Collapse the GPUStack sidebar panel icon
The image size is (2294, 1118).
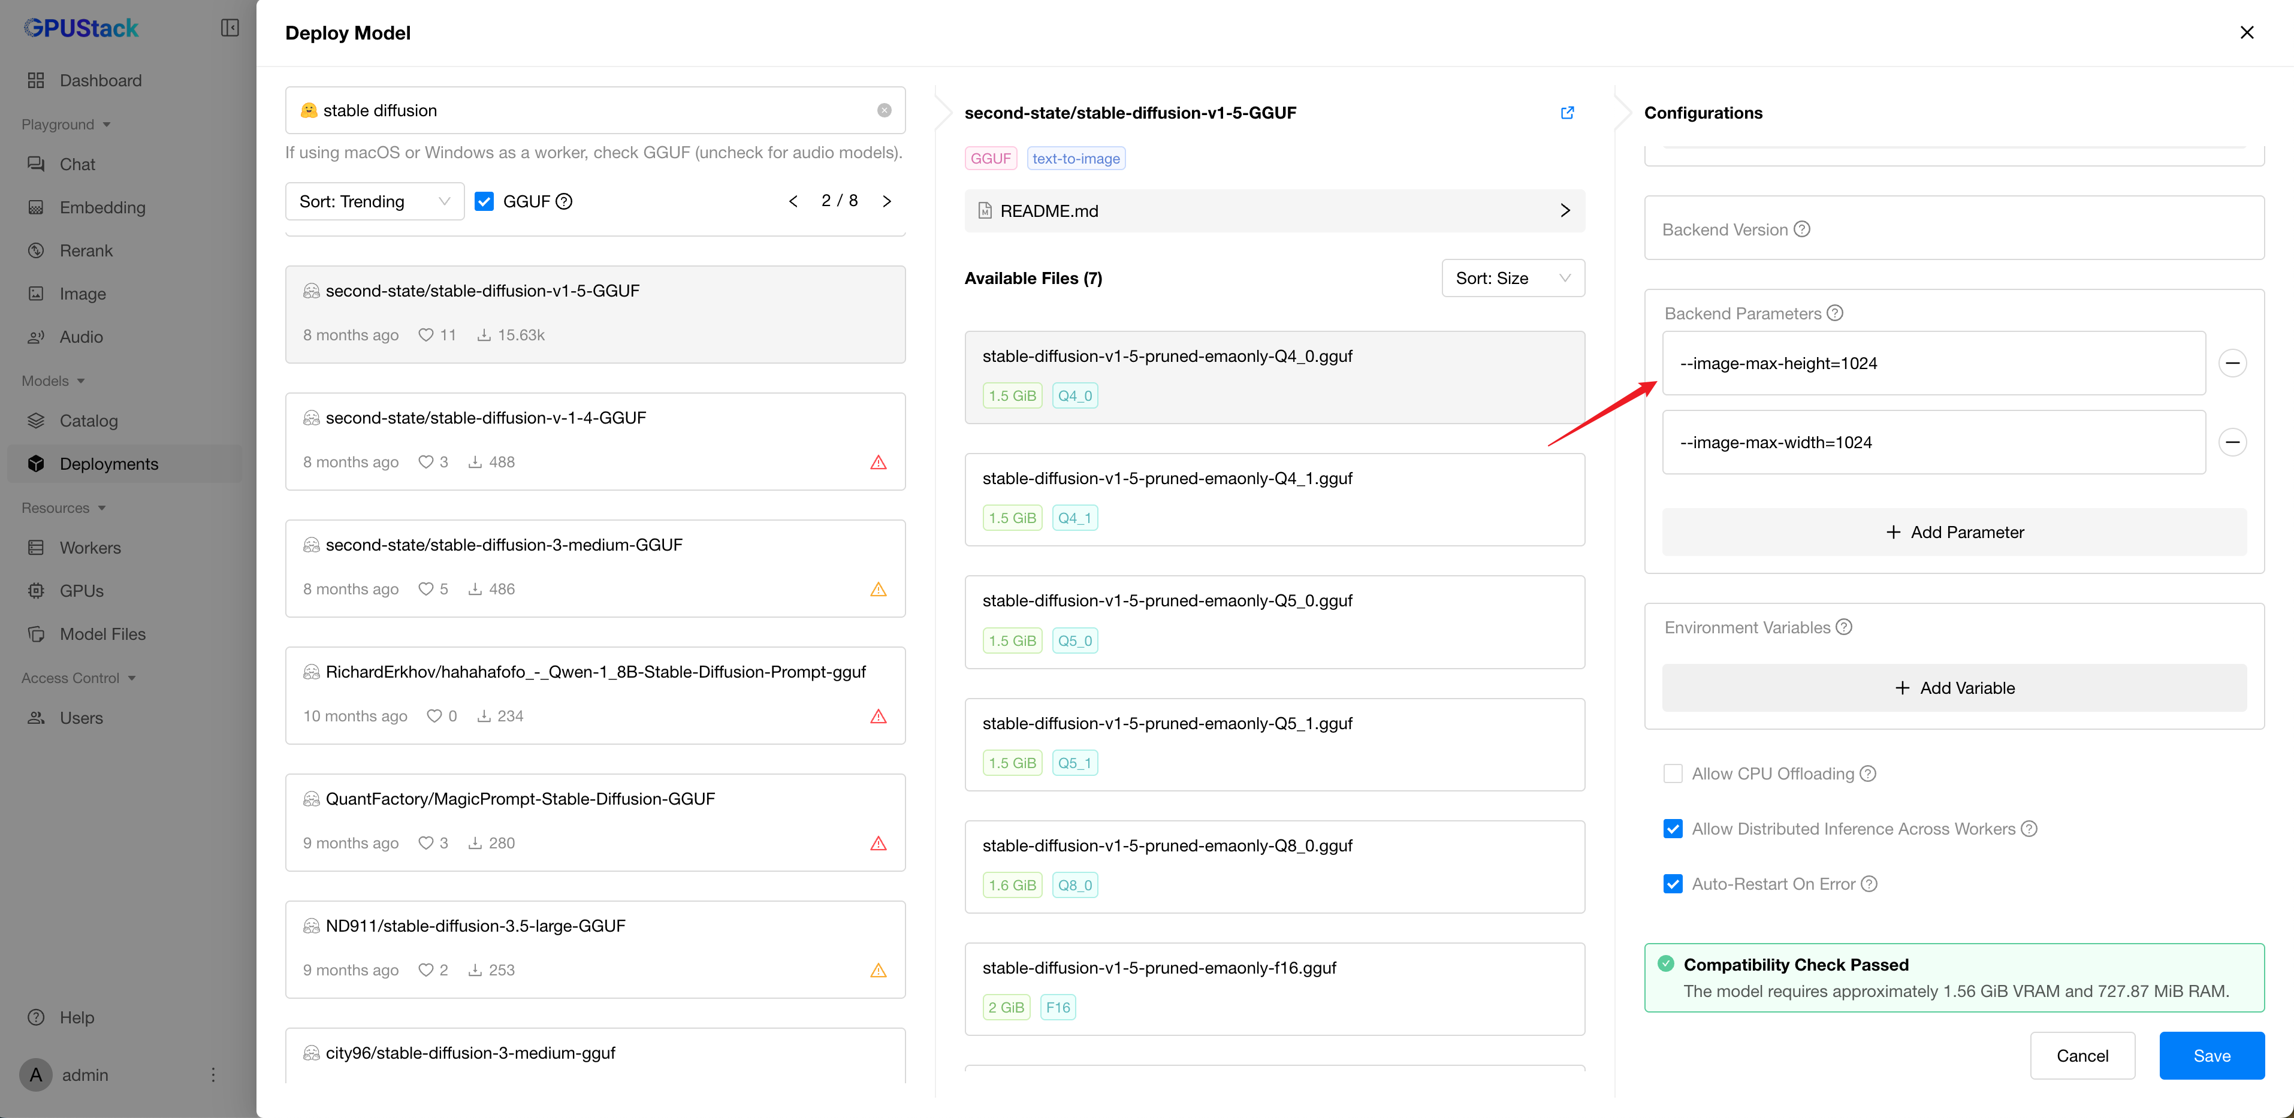pyautogui.click(x=230, y=29)
